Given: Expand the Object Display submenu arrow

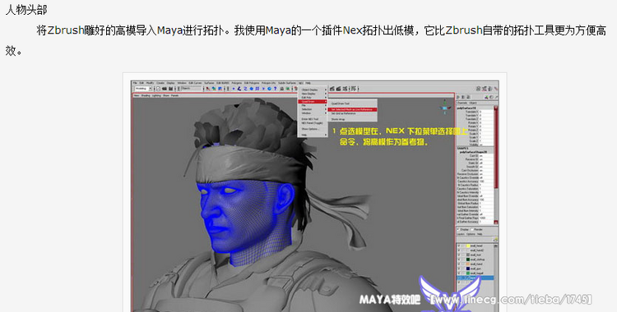Looking at the screenshot, I should pyautogui.click(x=326, y=90).
